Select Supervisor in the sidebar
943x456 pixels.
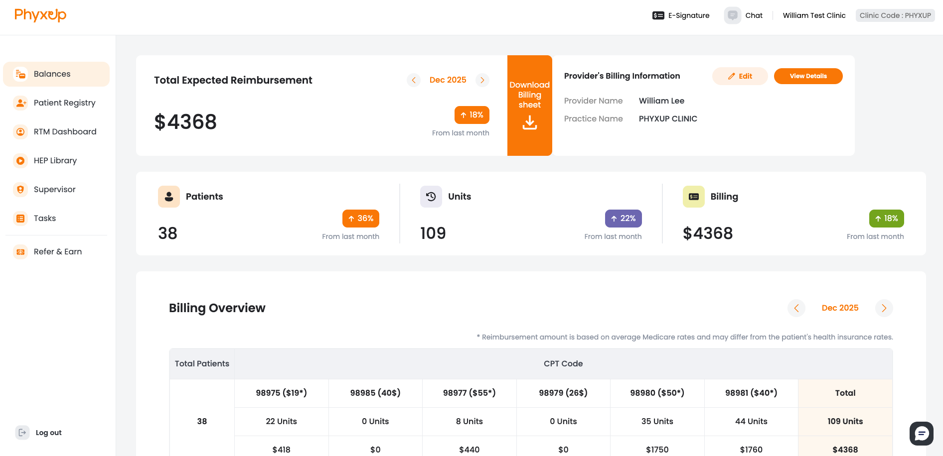point(54,190)
